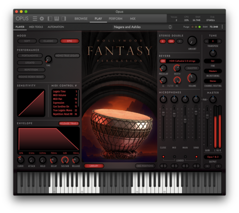Switch to the Perform tab
This screenshot has width=239, height=213.
[x=116, y=19]
